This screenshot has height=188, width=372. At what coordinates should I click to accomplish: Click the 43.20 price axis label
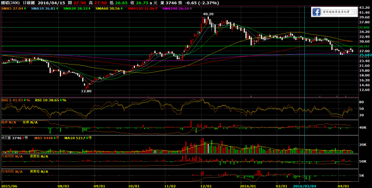pyautogui.click(x=365, y=8)
